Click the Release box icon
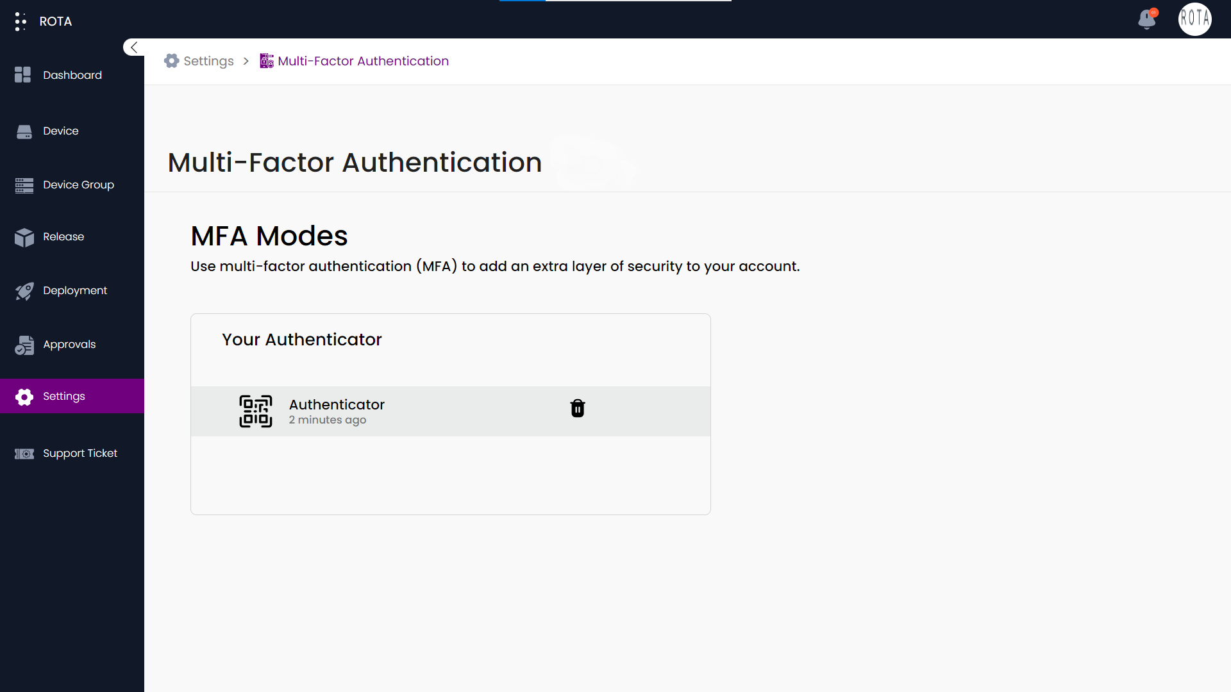Image resolution: width=1231 pixels, height=692 pixels. (x=24, y=237)
